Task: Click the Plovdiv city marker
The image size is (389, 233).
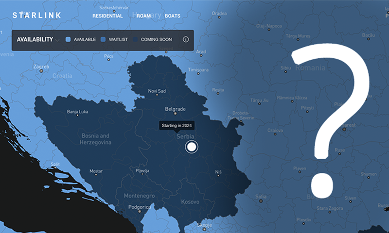Action: (303, 224)
